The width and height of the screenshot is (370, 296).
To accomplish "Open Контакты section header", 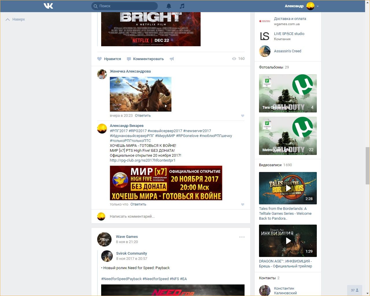I will 267,278.
